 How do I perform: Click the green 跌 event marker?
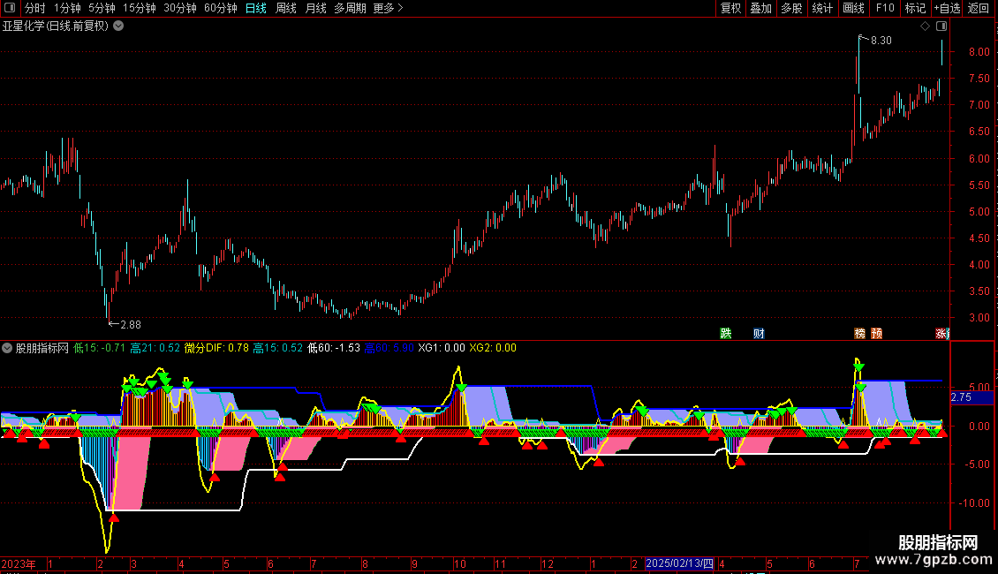726,334
